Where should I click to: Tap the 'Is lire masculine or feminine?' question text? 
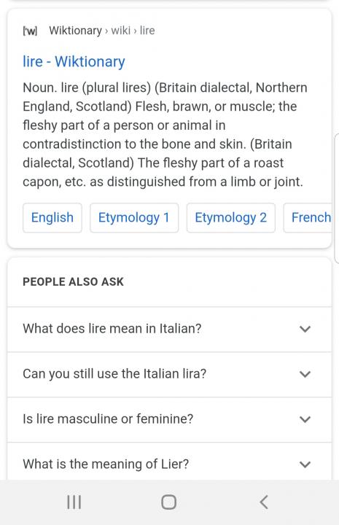click(108, 419)
